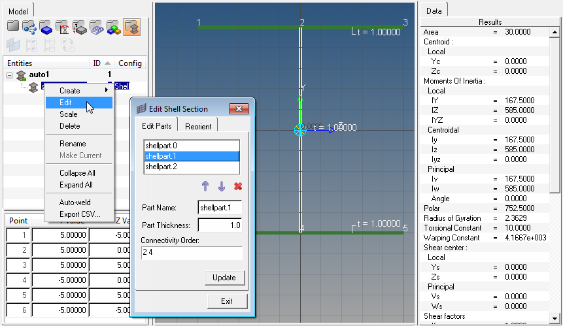This screenshot has width=563, height=326.
Task: Select Auto-weld in context menu
Action: 74,203
